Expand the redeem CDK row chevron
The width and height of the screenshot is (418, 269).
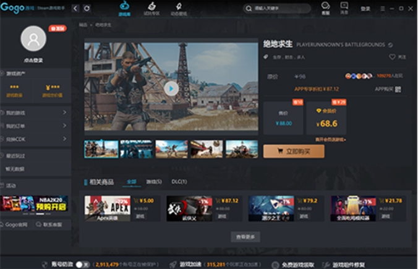pyautogui.click(x=64, y=139)
